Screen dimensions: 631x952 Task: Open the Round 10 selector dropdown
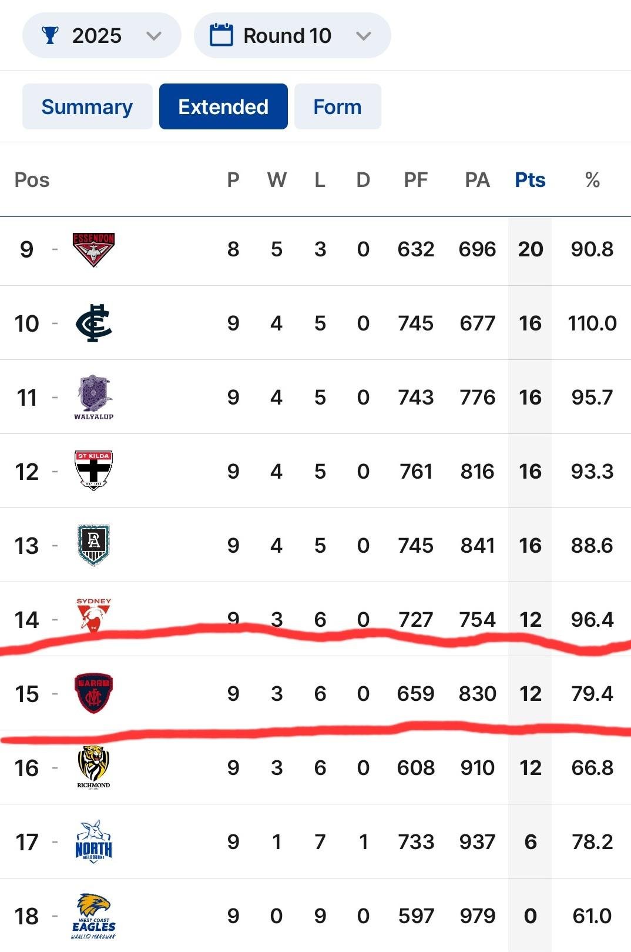[292, 35]
